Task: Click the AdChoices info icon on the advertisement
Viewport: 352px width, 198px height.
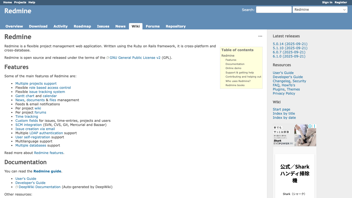Action: click(x=310, y=126)
